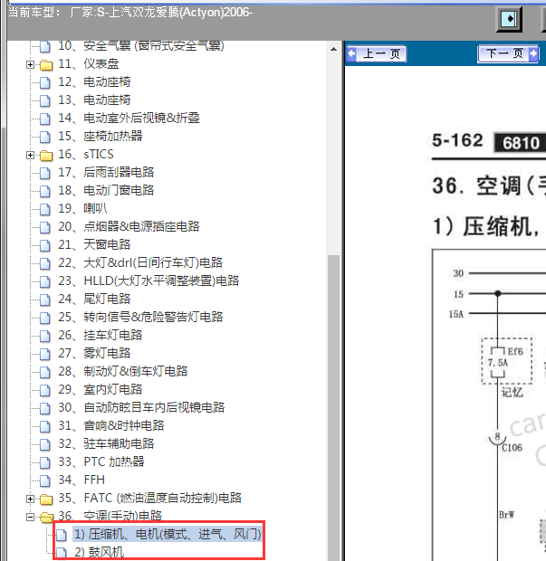Screen dimensions: 546x561
Task: Click the folder icon for 16、sTICS
Action: (46, 156)
